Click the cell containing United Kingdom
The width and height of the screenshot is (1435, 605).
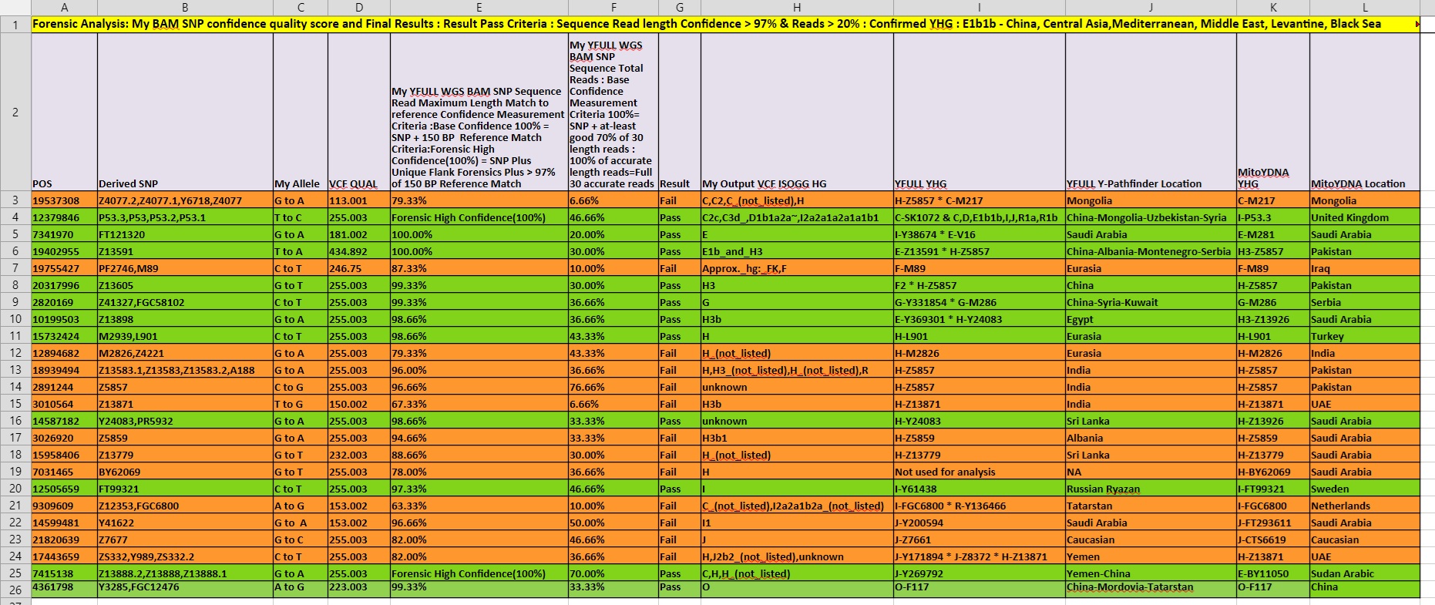click(1364, 217)
